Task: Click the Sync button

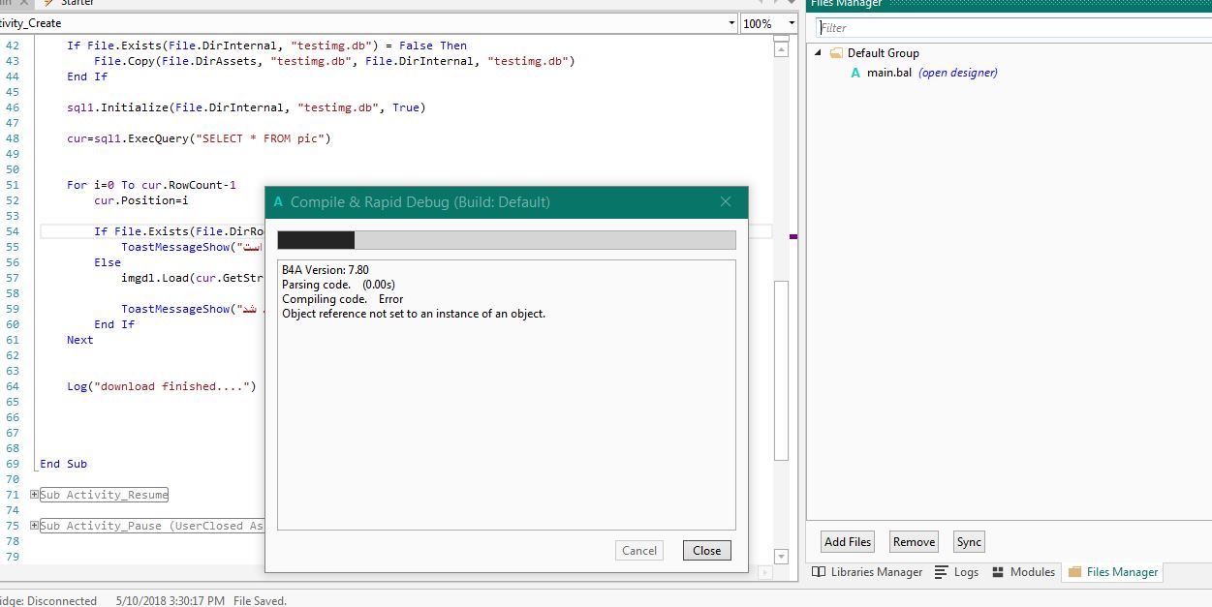Action: click(969, 542)
